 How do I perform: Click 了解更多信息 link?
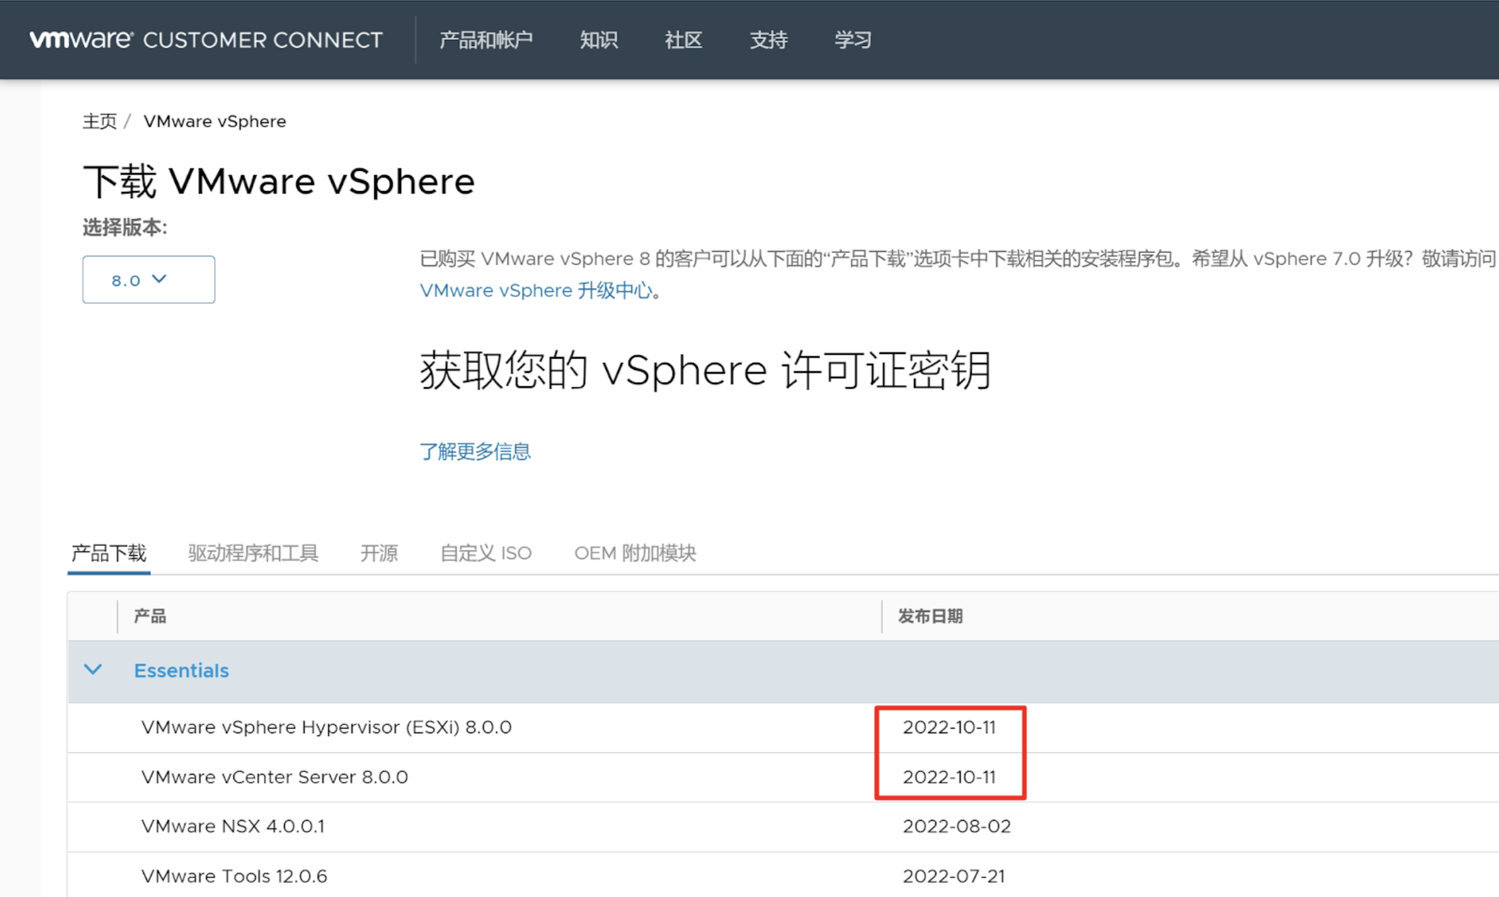pyautogui.click(x=476, y=451)
